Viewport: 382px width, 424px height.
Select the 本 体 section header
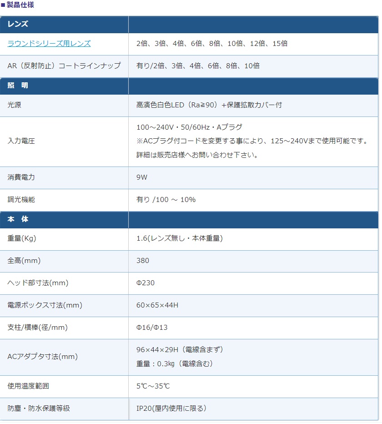pos(18,219)
